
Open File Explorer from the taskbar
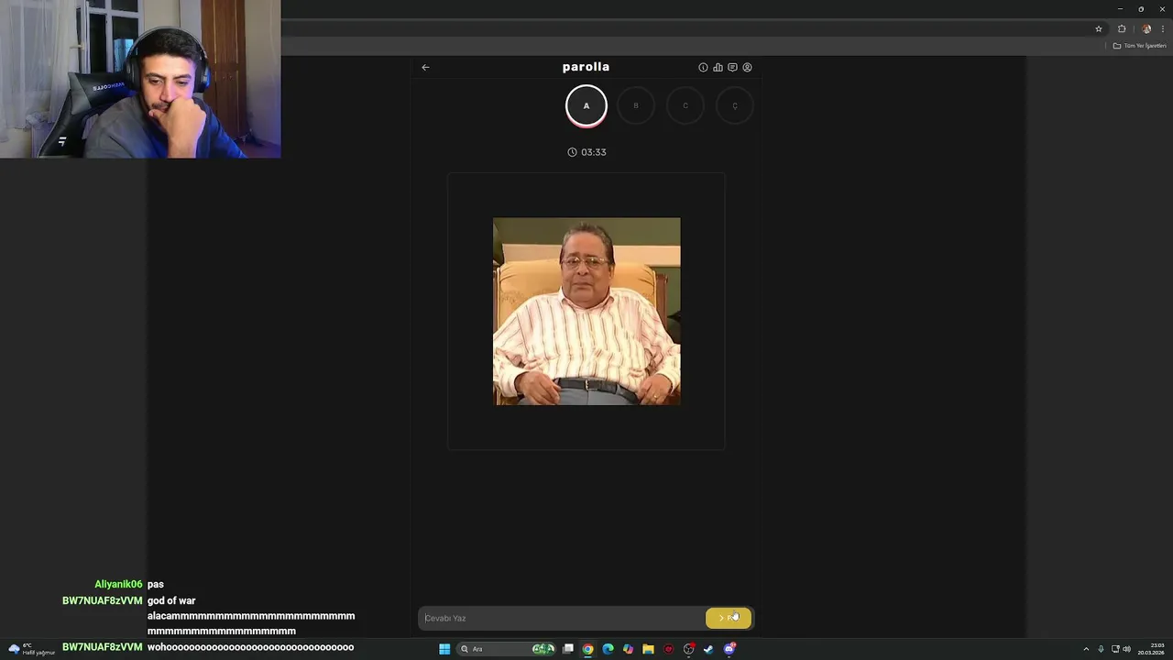pos(648,649)
